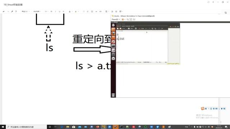Open the paragraph style dropdown
The image size is (230, 129).
(x=26, y=11)
